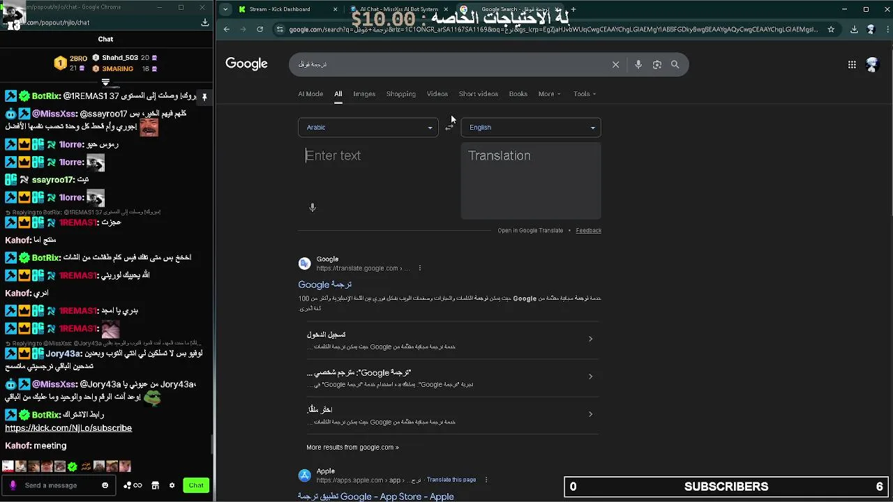This screenshot has height=502, width=893.
Task: Switch to Short videos search tab
Action: click(x=479, y=93)
